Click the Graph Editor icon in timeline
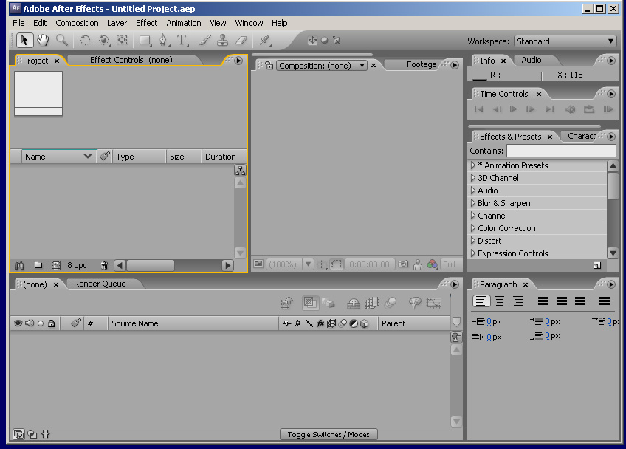This screenshot has width=626, height=449. pyautogui.click(x=433, y=304)
